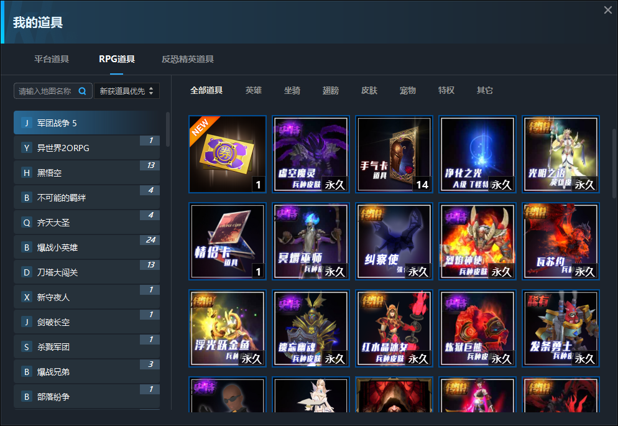Open the 炼狱巨熊 item

click(477, 328)
